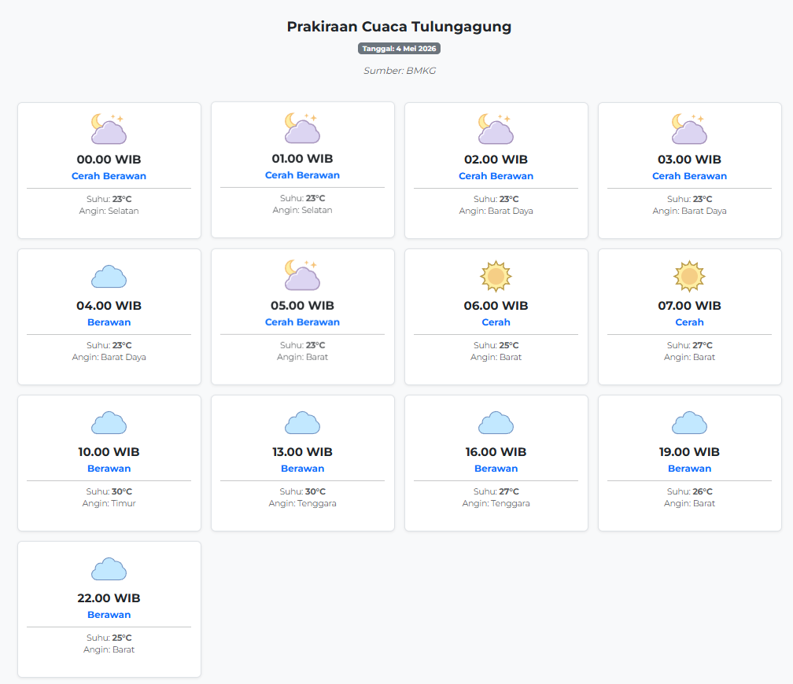Click Suhu: 25°C on the 22.00 WIB card
Viewport: 793px width, 684px height.
click(x=109, y=638)
